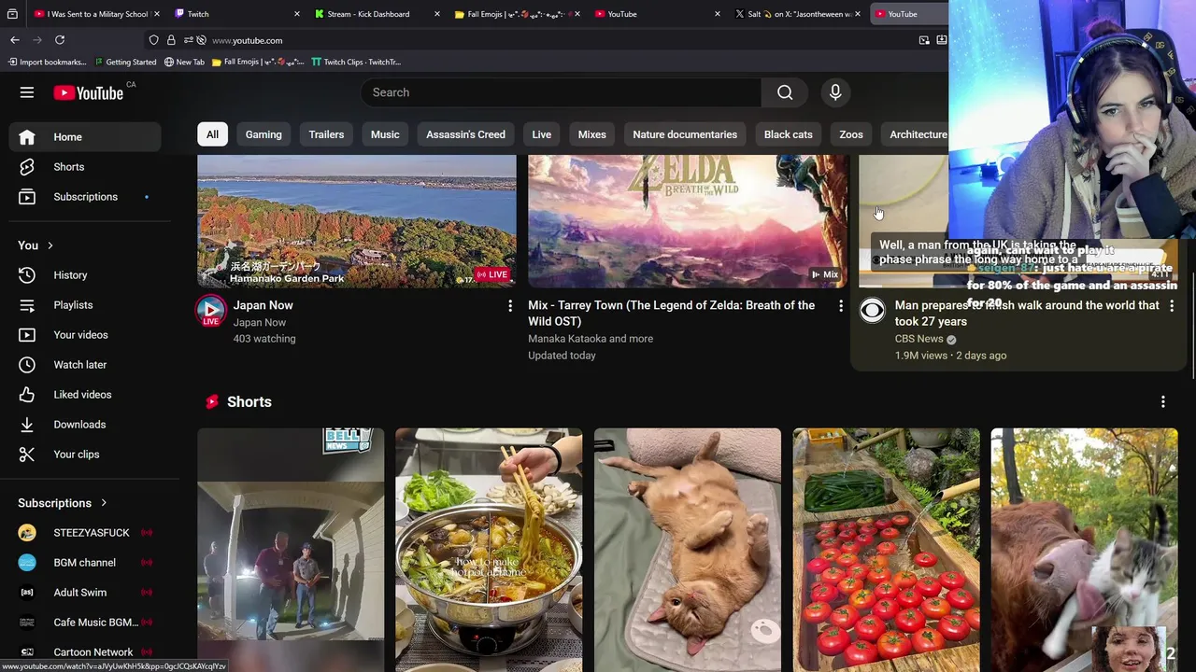Go back in browser toolbar
This screenshot has height=672, width=1196.
(x=15, y=40)
